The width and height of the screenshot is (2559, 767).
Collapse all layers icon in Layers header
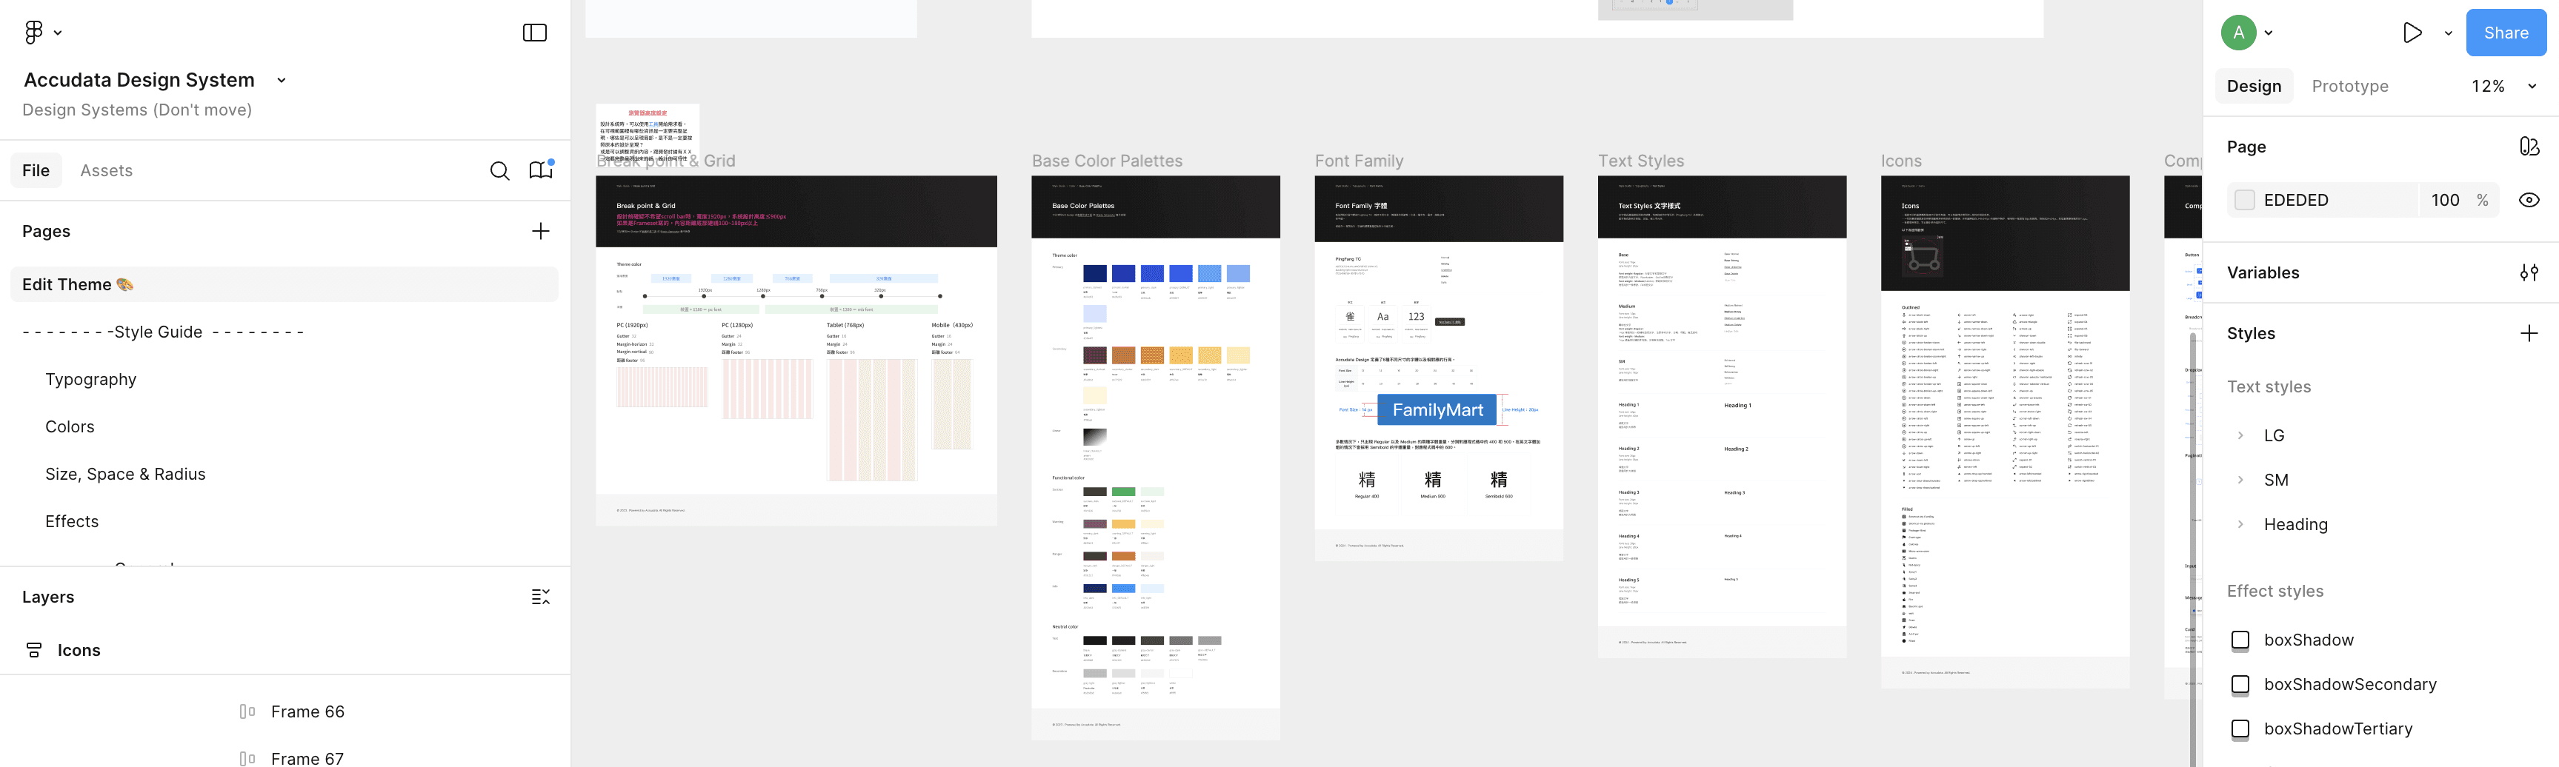(x=540, y=596)
